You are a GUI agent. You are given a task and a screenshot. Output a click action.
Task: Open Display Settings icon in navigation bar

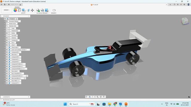click(x=101, y=97)
